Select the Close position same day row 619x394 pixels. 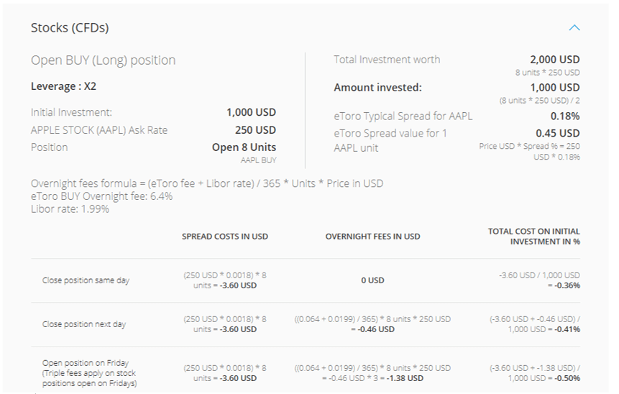(x=306, y=280)
